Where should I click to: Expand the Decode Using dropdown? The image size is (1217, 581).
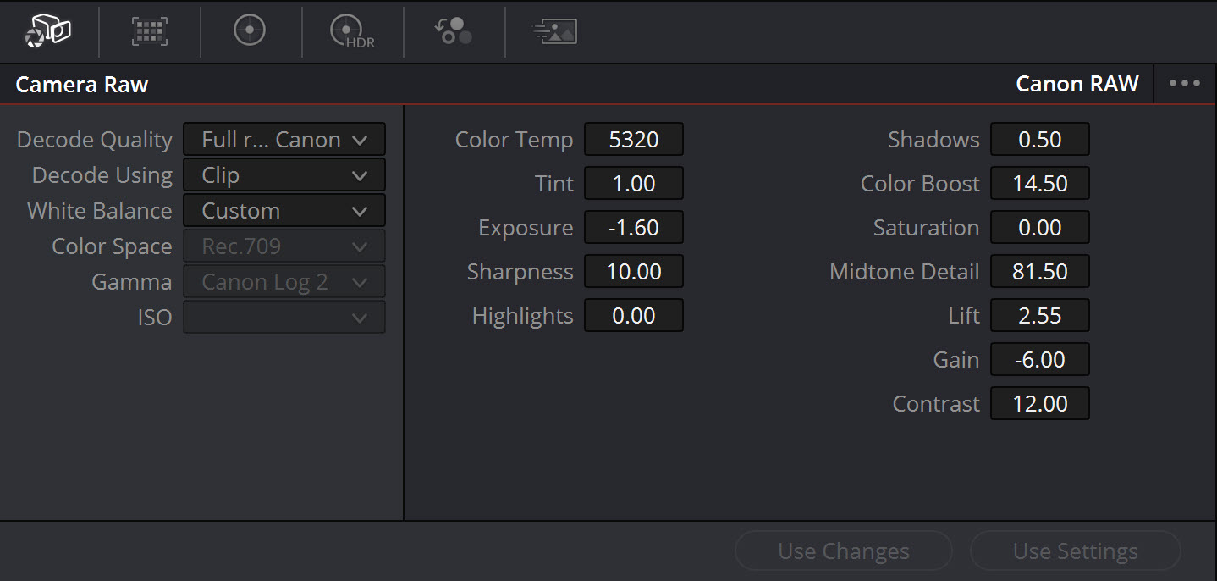[284, 174]
